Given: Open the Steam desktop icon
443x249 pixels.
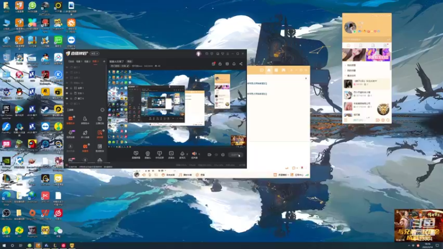Looking at the screenshot, I should tap(45, 110).
